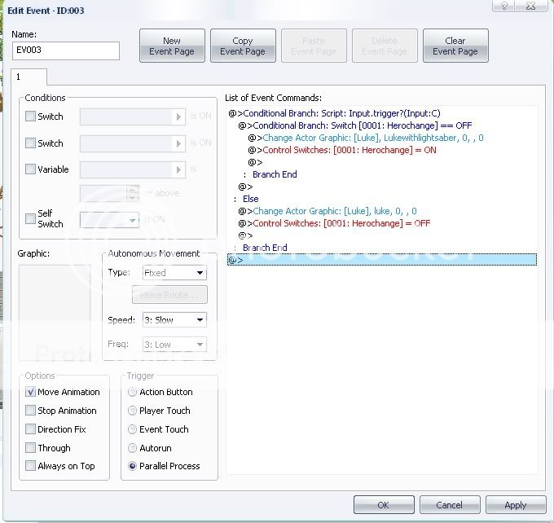Select the Autorun trigger radio button
Viewport: 554px width, 523px height.
(133, 448)
